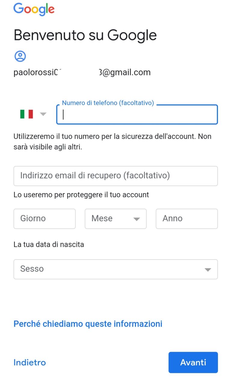Image resolution: width=231 pixels, height=378 pixels.
Task: Open the country code dropdown arrow
Action: (x=43, y=114)
